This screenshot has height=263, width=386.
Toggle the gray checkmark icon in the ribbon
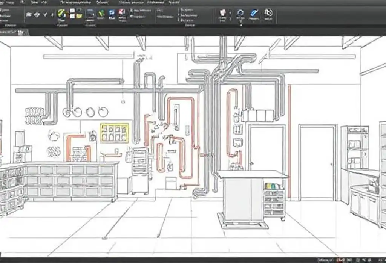(45, 15)
